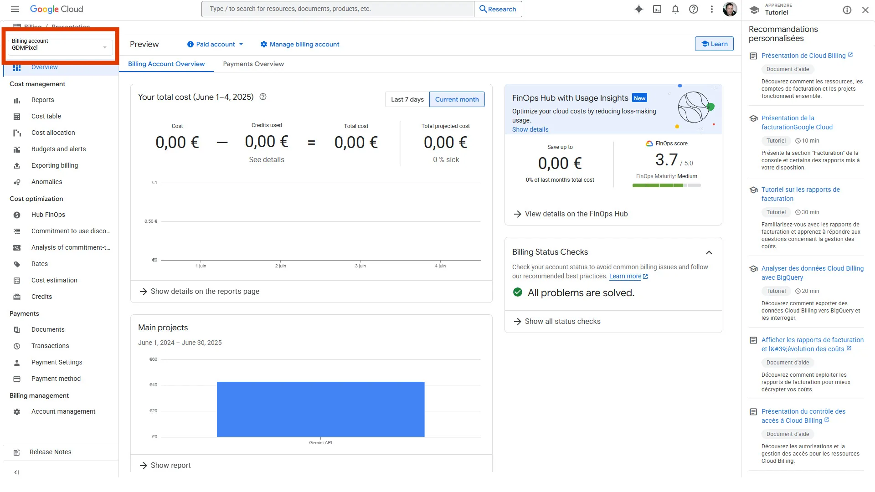Click the Transactions clock icon

tap(17, 346)
